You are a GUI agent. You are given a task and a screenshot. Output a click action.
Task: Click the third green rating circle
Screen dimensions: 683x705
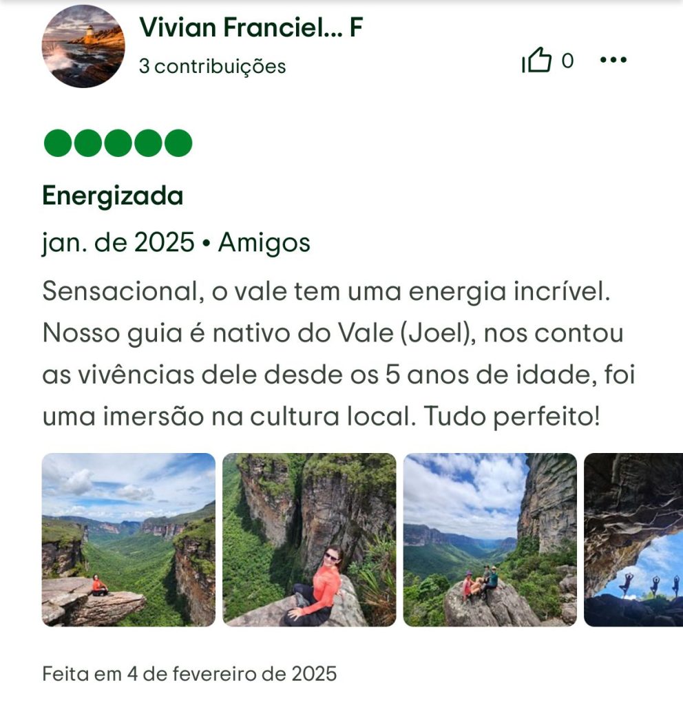[118, 143]
